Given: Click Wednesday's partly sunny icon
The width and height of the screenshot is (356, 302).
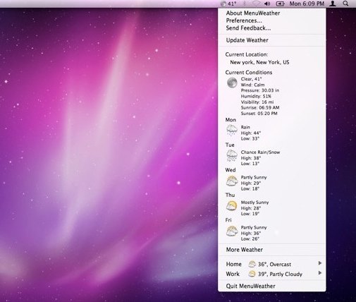Looking at the screenshot, I should (x=232, y=181).
